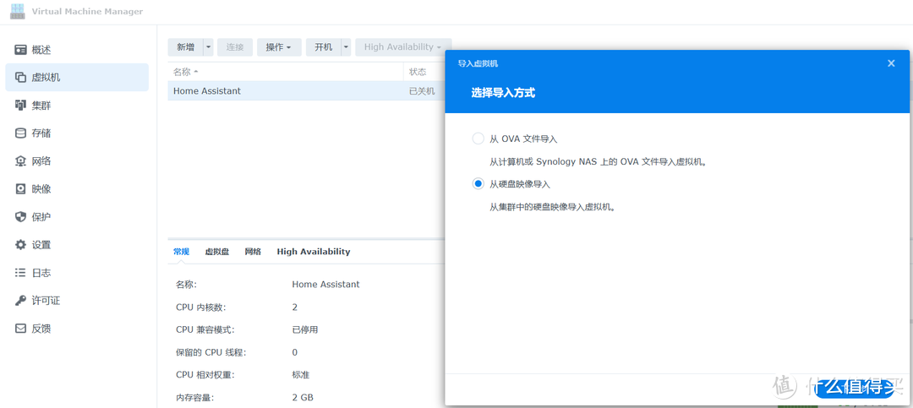The image size is (913, 408).
Task: Select 从 OVA 文件导入 radio option
Action: [478, 139]
